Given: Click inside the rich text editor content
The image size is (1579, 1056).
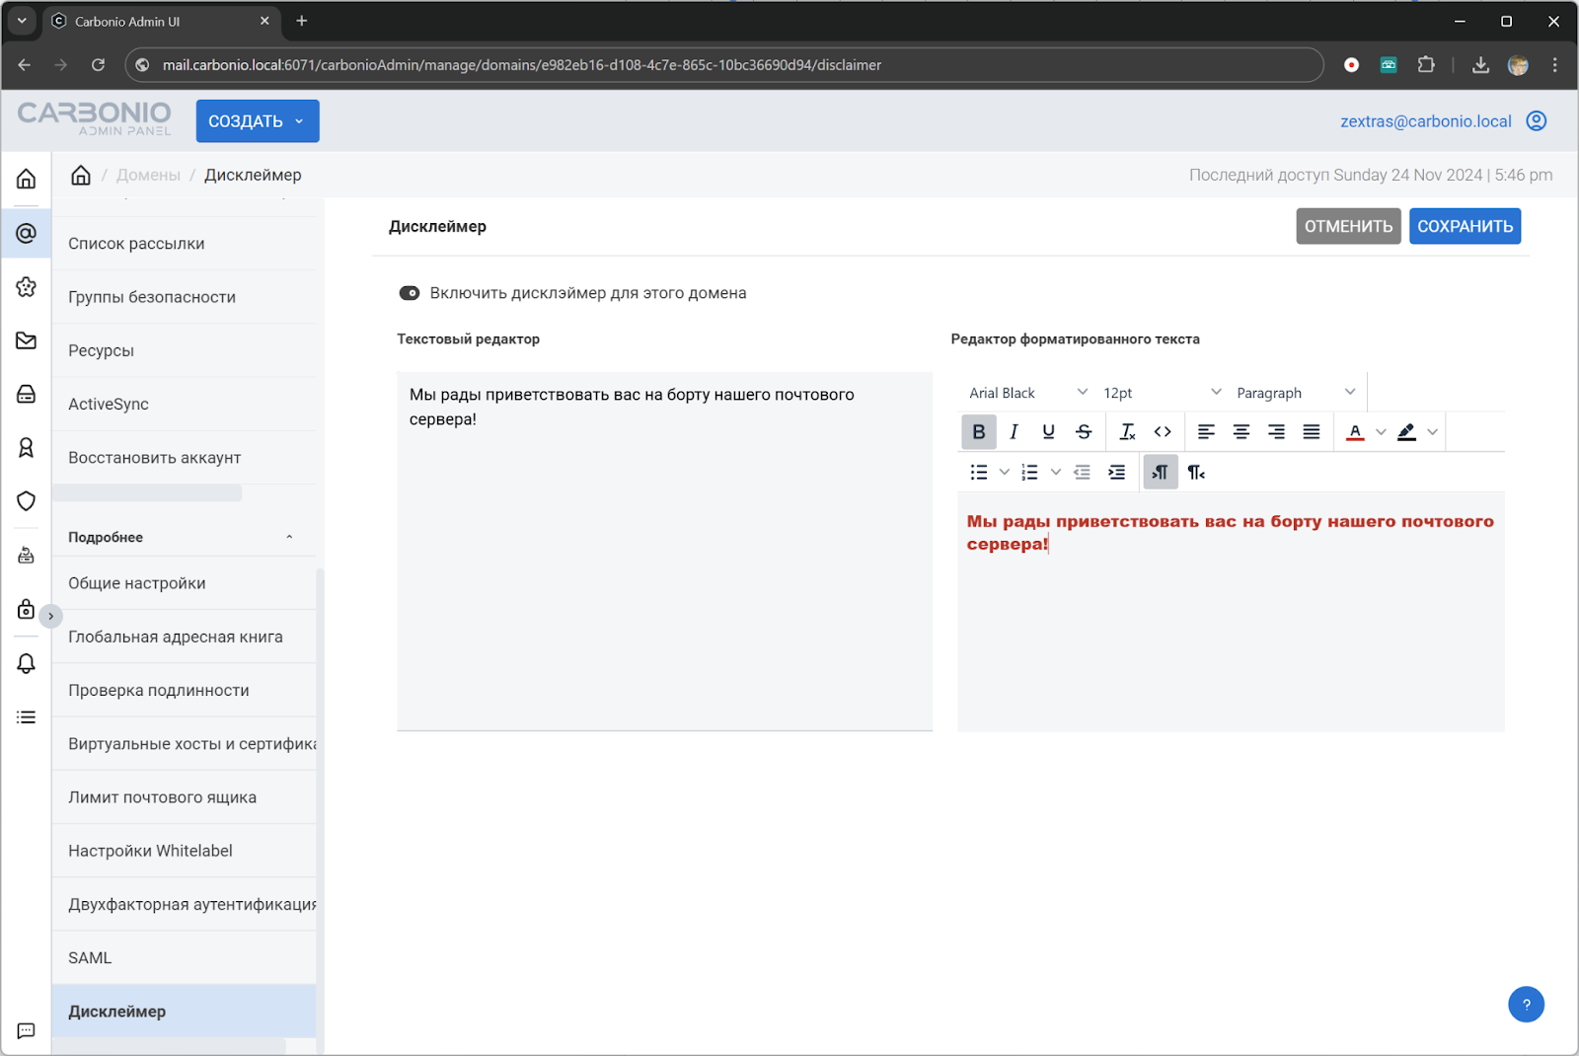Looking at the screenshot, I should (x=1231, y=612).
